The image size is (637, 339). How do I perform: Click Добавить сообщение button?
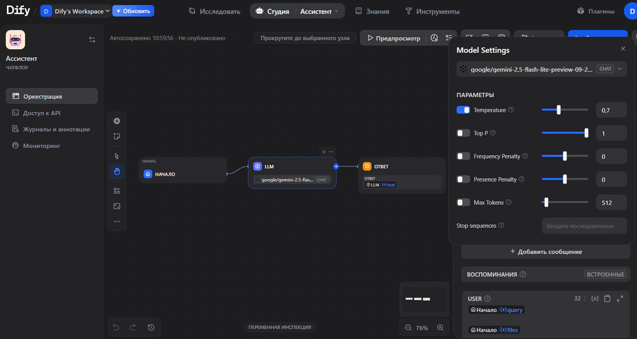click(546, 252)
